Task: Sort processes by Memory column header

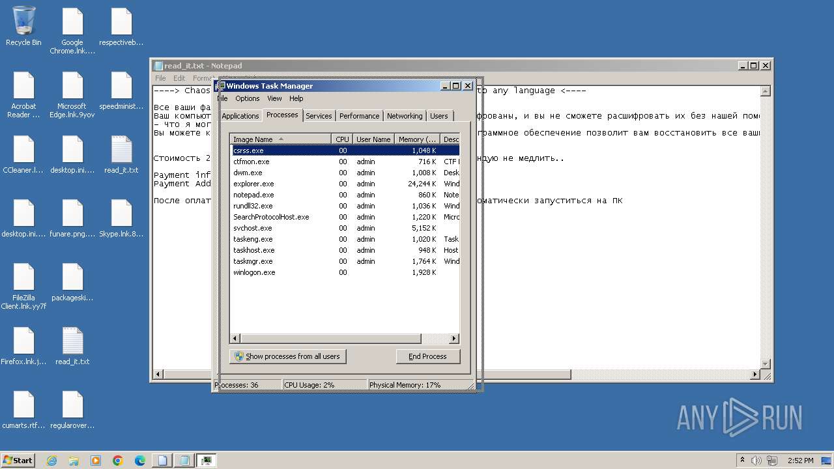Action: 417,139
